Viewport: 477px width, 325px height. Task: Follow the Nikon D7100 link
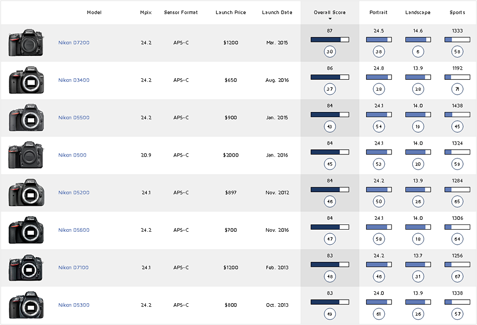[74, 268]
